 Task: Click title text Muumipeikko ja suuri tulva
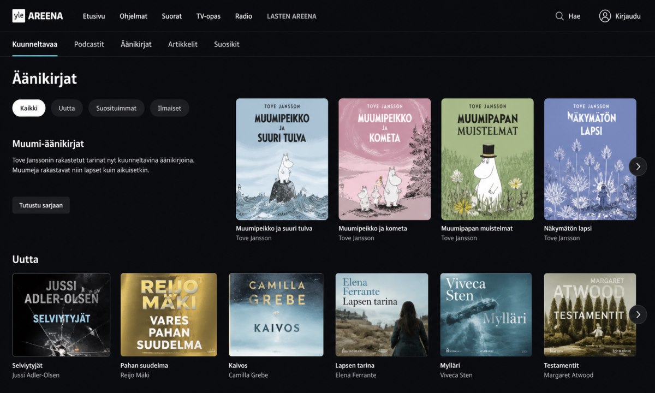(x=274, y=228)
